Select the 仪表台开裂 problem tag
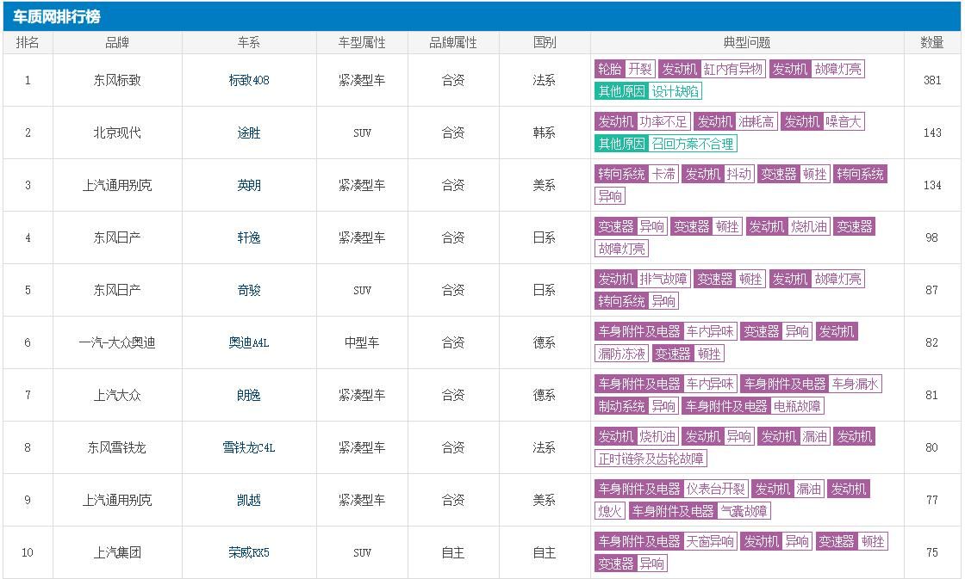Viewport: 965px width, 579px height. click(x=671, y=490)
